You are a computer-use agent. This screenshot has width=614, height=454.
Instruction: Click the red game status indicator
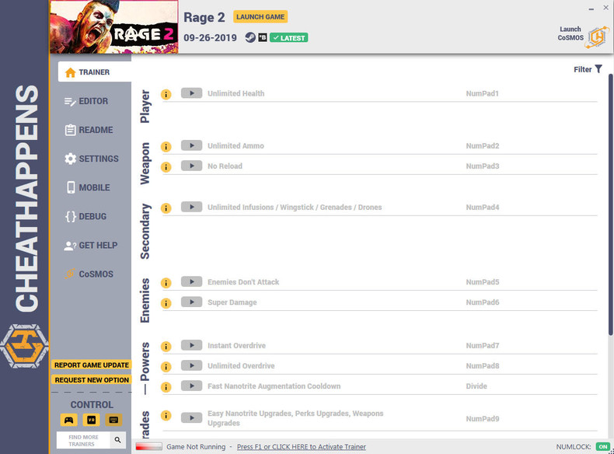(x=148, y=446)
